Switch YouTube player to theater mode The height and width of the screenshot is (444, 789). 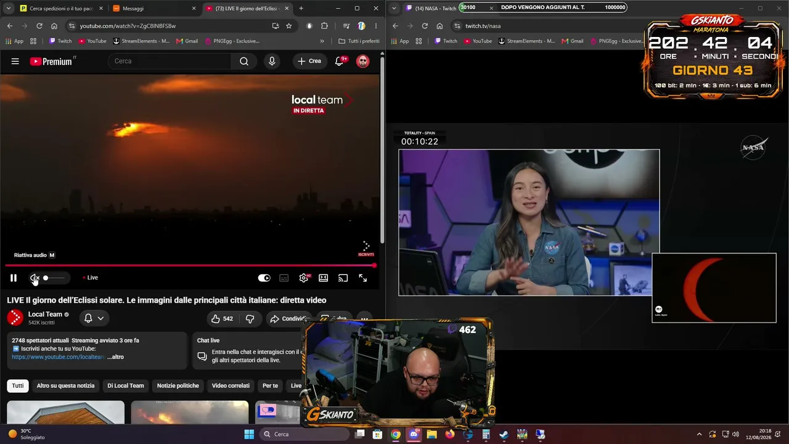click(324, 278)
